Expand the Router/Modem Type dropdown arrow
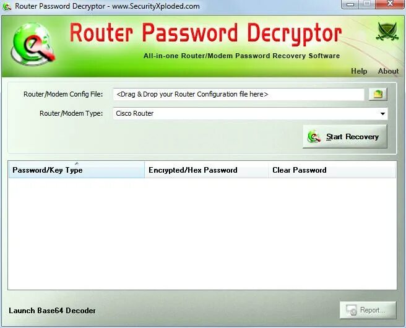 382,114
